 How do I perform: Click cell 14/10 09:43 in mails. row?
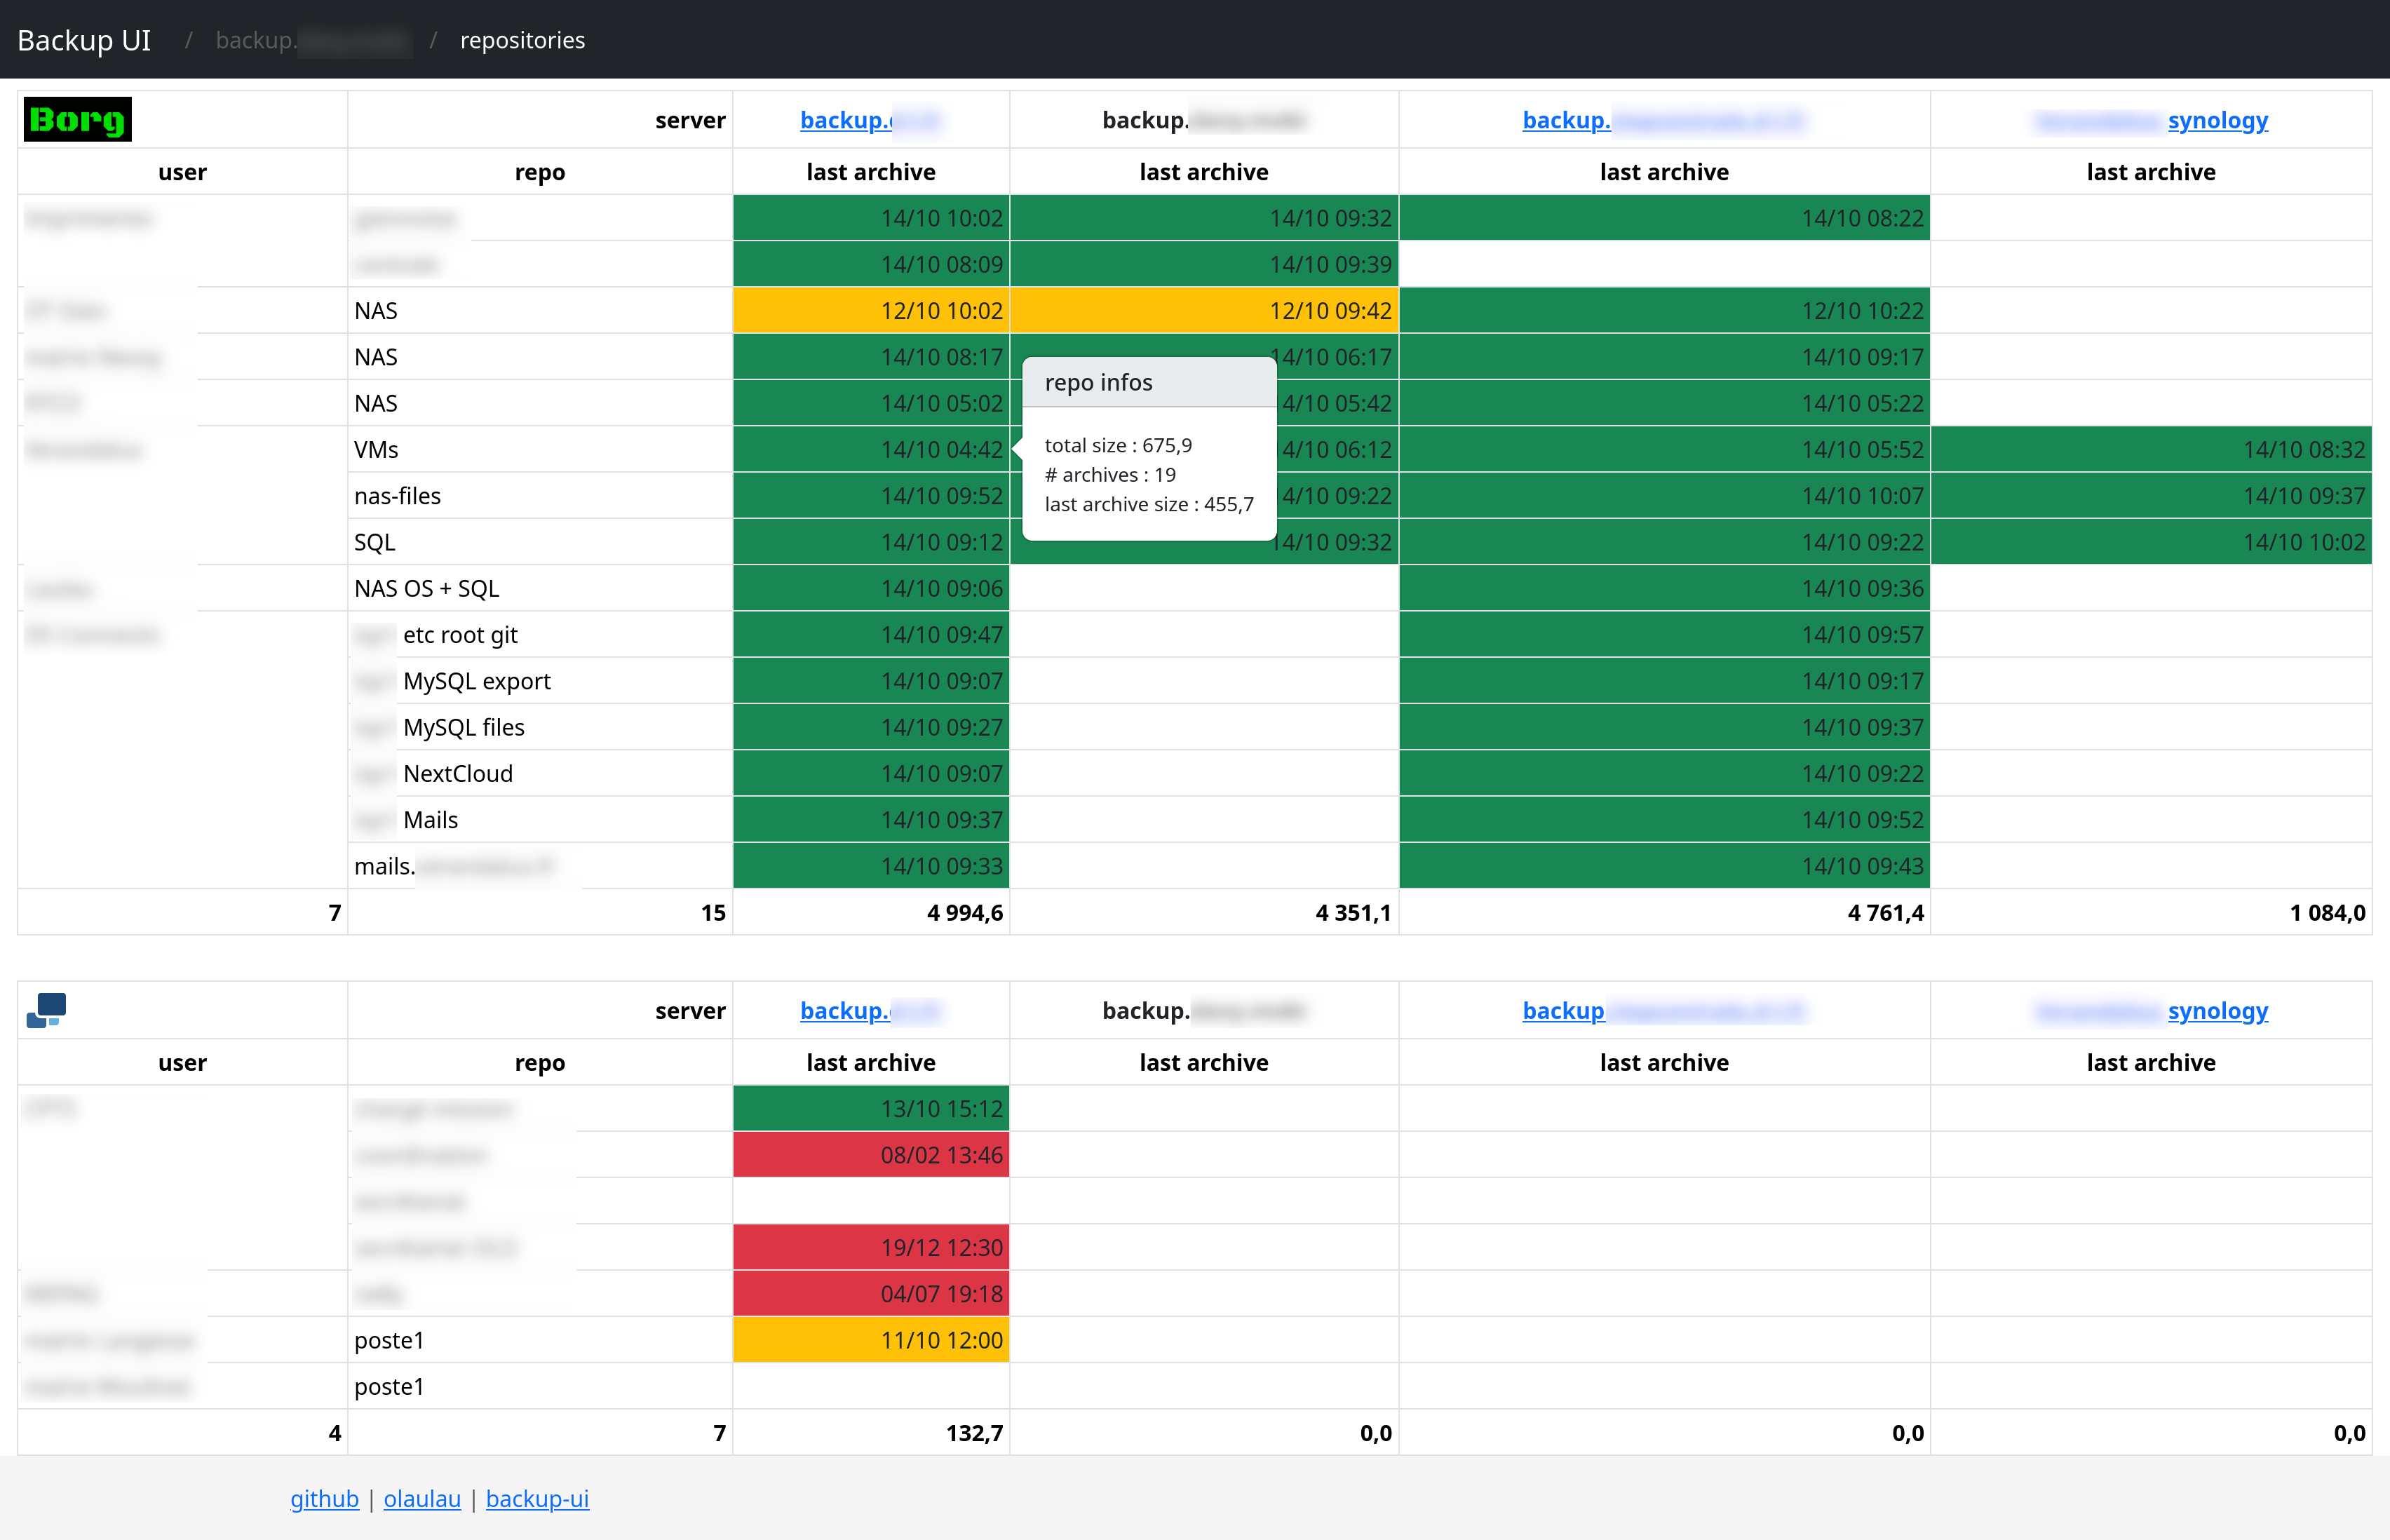click(1664, 866)
